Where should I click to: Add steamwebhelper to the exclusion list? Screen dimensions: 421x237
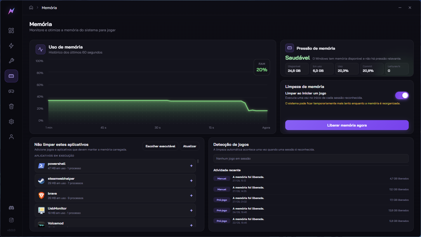tap(192, 181)
